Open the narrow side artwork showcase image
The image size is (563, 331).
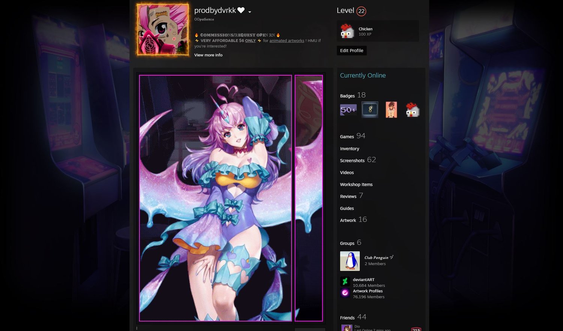pos(309,198)
